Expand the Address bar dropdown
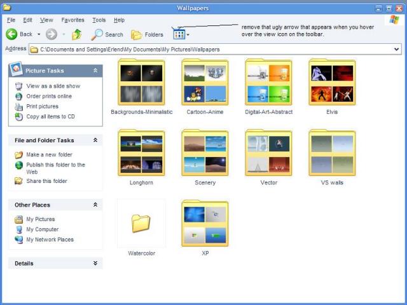Viewport: 407px width, 305px height. 396,49
